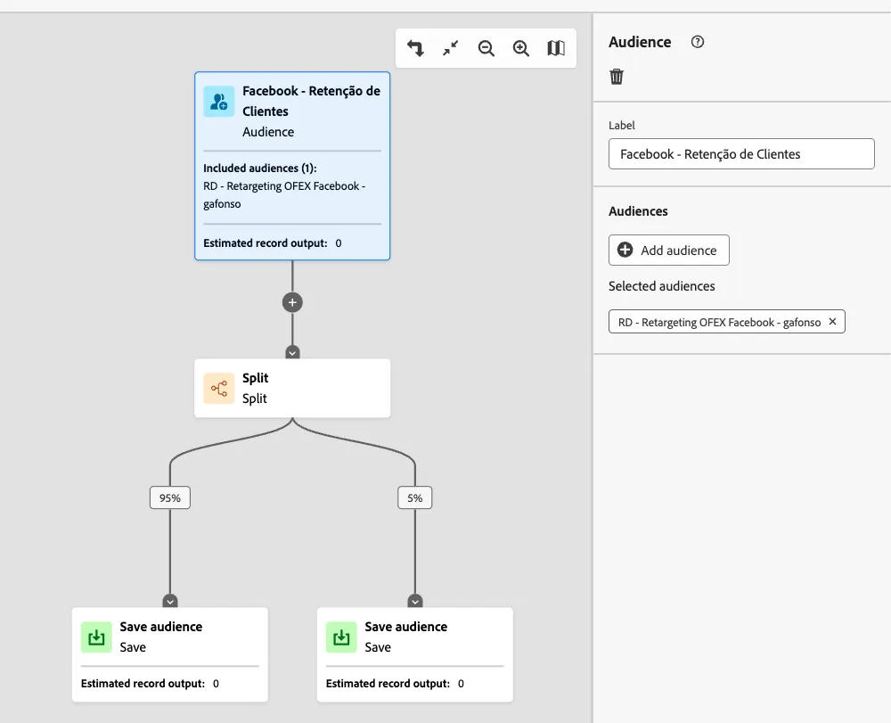This screenshot has height=723, width=891.
Task: Click the Add audience button
Action: (669, 251)
